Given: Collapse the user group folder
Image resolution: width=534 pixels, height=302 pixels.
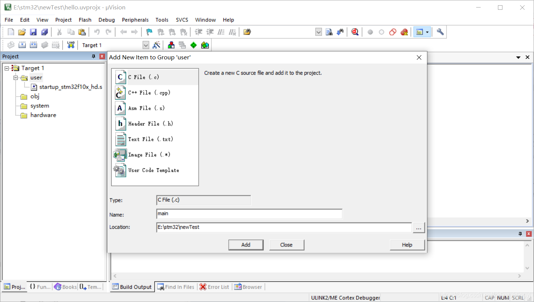Looking at the screenshot, I should [x=16, y=78].
